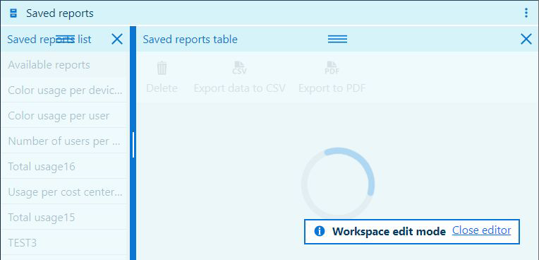
Task: Select Color usage per device report
Action: coord(66,90)
